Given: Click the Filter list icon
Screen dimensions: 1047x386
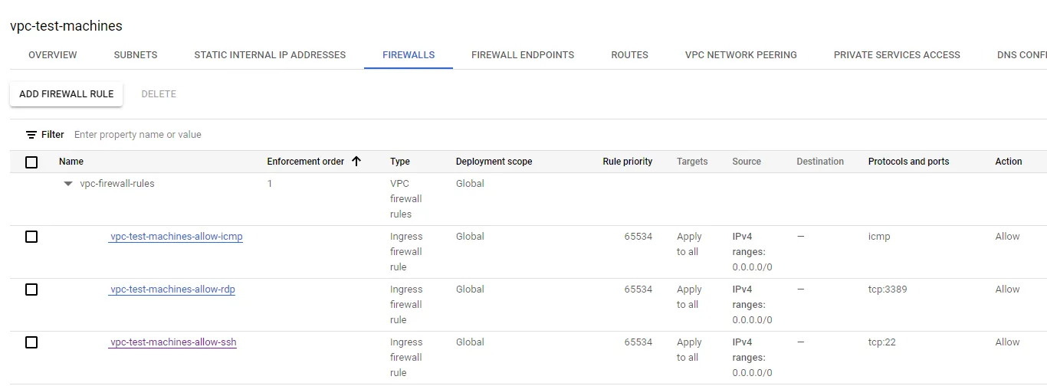Looking at the screenshot, I should pyautogui.click(x=31, y=135).
